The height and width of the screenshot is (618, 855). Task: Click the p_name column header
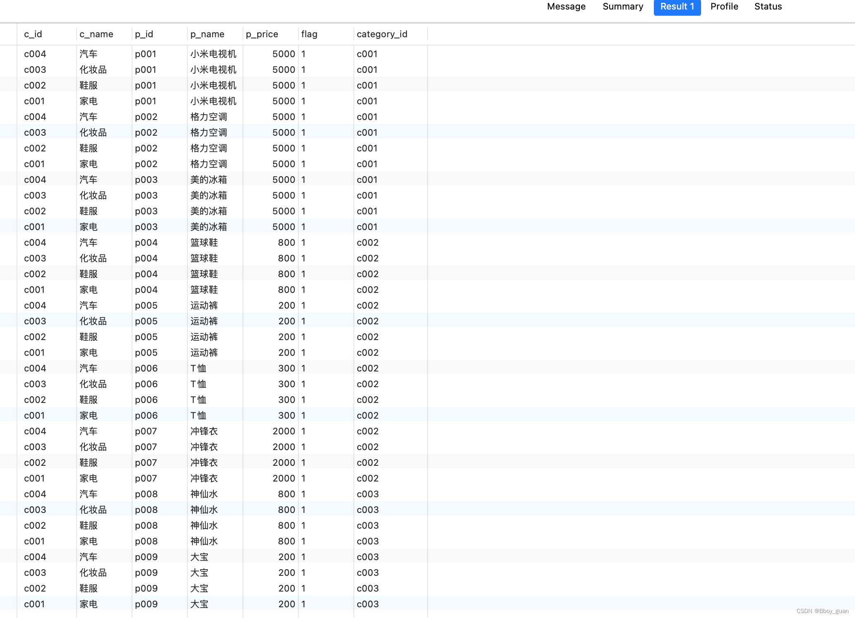click(x=207, y=34)
